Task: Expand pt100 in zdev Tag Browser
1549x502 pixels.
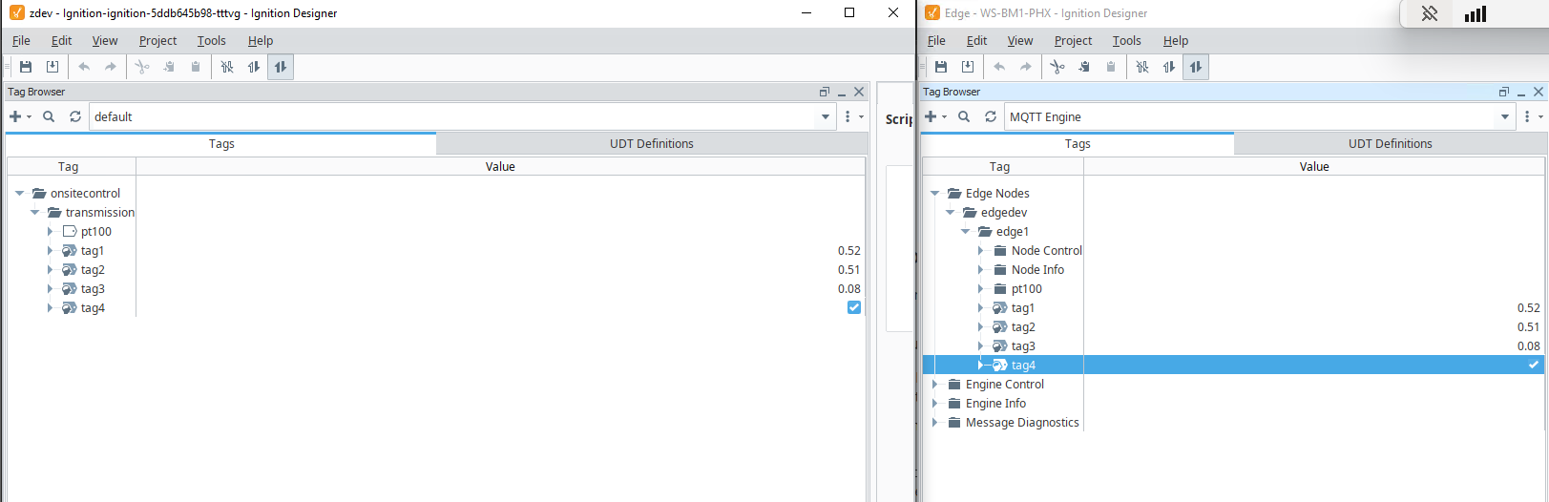Action: [x=50, y=231]
